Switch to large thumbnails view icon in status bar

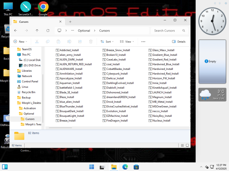(x=187, y=145)
